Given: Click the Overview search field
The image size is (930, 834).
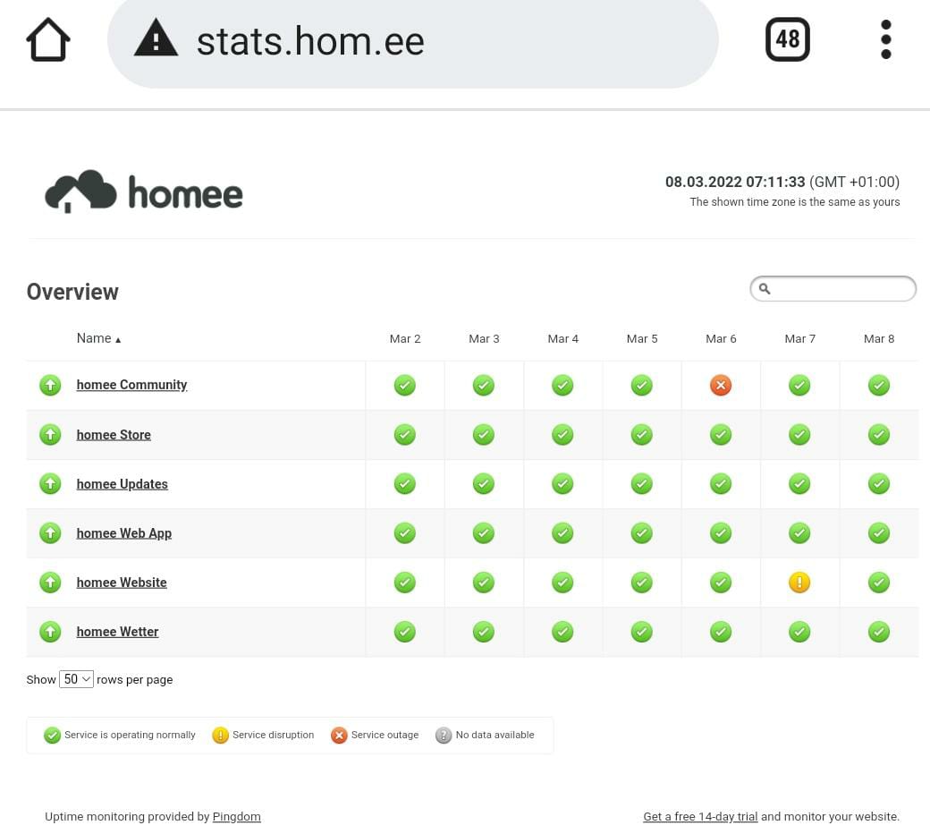Looking at the screenshot, I should [x=833, y=288].
